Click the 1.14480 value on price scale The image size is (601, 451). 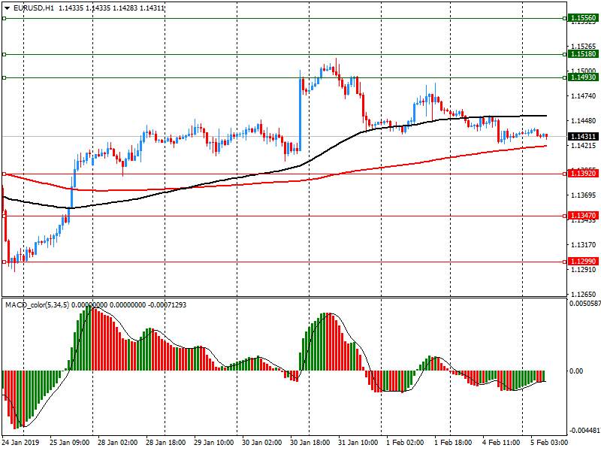582,121
